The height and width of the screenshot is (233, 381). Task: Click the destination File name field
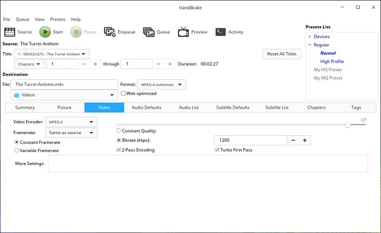click(64, 84)
